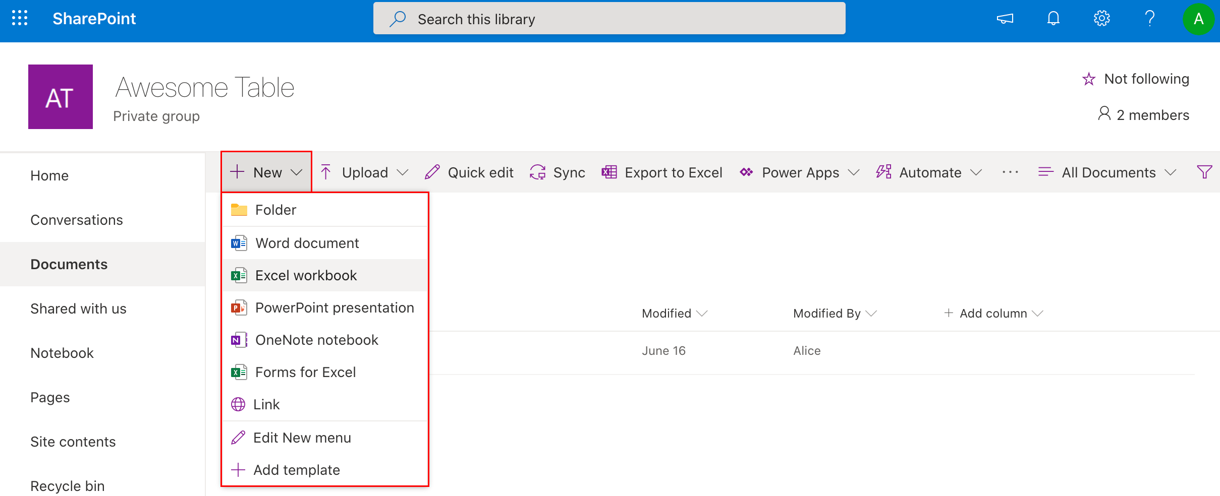Viewport: 1220px width, 496px height.
Task: Click the members person icon
Action: point(1104,113)
